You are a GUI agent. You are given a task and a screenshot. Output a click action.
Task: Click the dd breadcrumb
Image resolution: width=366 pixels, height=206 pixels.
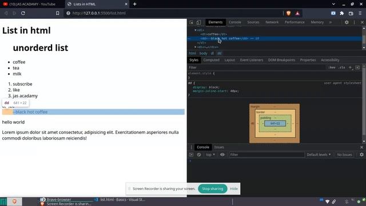pyautogui.click(x=220, y=53)
